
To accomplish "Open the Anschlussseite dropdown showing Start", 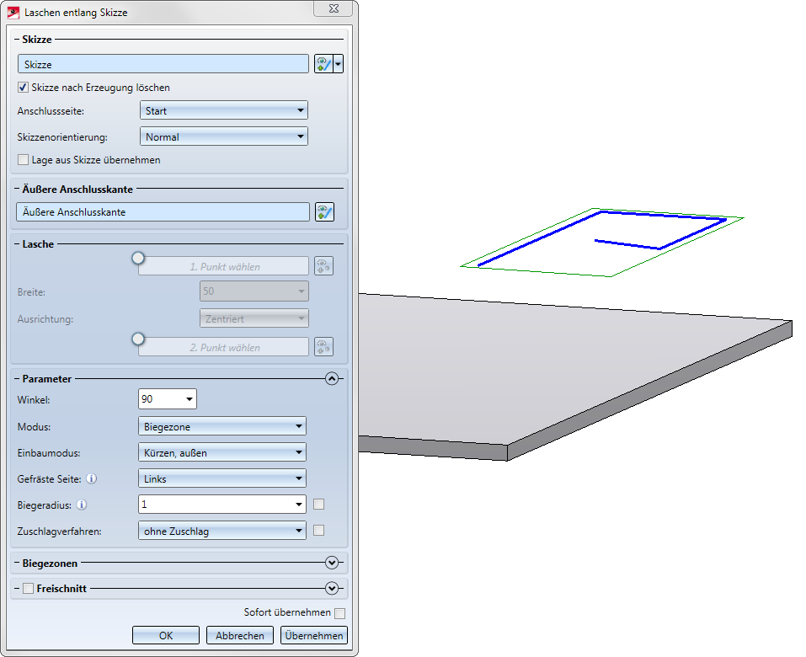I will (223, 110).
